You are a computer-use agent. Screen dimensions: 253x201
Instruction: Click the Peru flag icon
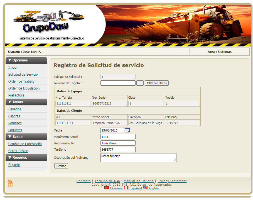pyautogui.click(x=126, y=188)
